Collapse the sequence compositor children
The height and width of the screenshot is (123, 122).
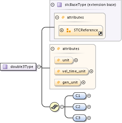click(x=62, y=107)
